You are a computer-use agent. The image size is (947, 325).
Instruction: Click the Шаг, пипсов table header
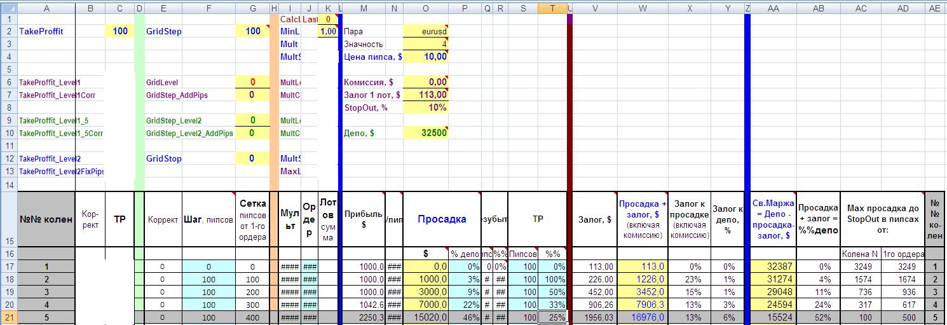coord(208,219)
